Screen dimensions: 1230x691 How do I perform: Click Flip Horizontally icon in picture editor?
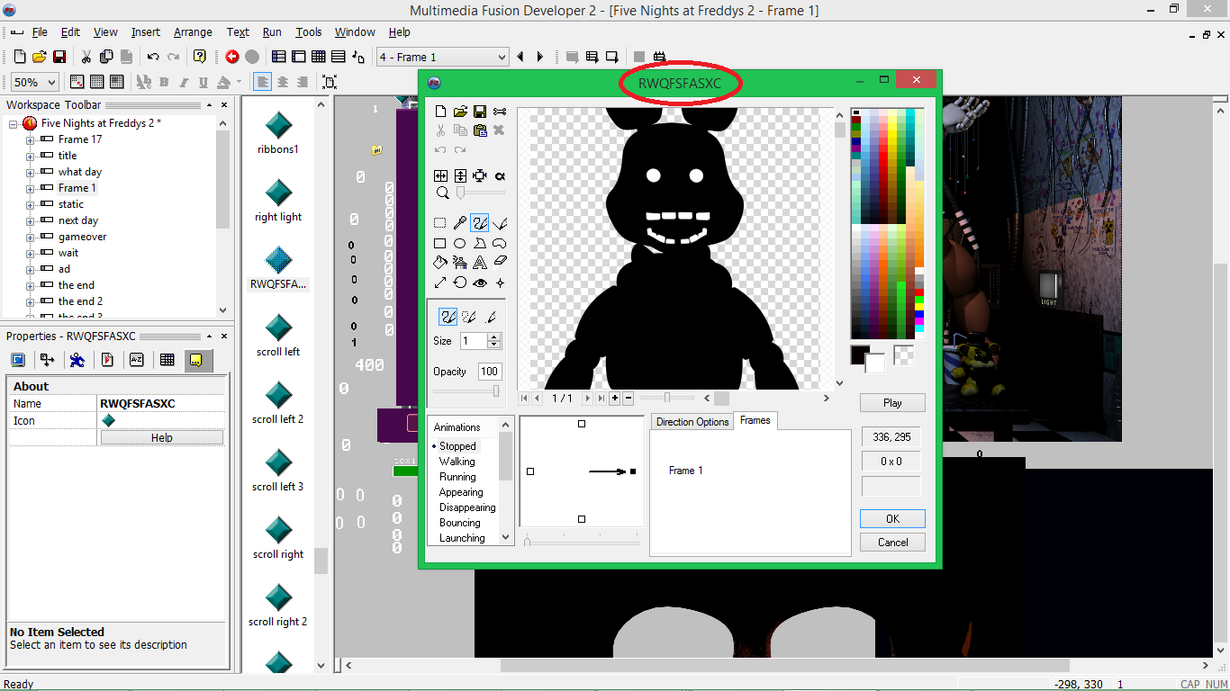click(440, 175)
